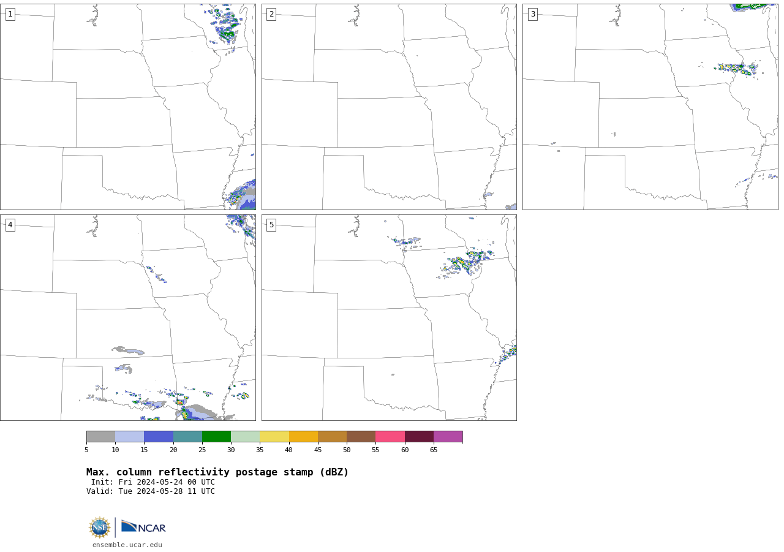Click the Valid: Tue 2024-05-28 11 UTC text
The height and width of the screenshot is (552, 784).
pos(151,491)
